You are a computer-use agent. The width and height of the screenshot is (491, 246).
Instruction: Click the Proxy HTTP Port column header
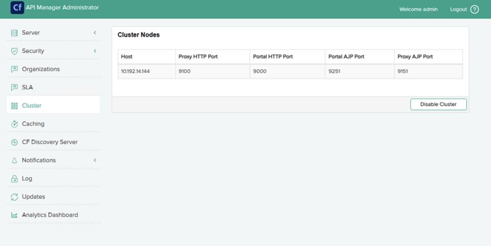pyautogui.click(x=198, y=57)
